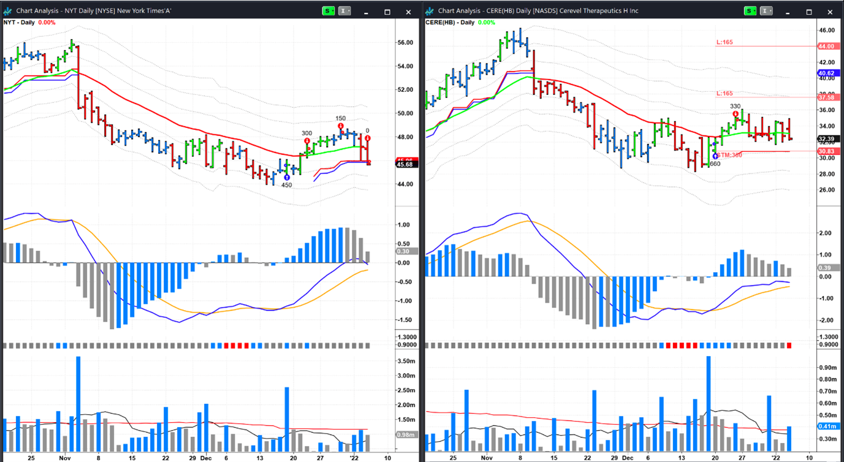Click red sell marker labeled 150 on NYT
Viewport: 844px width, 462px height.
tap(340, 126)
